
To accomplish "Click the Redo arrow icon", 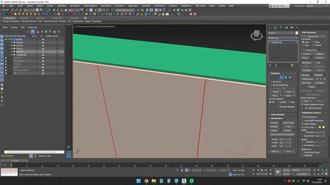I will coord(7,10).
